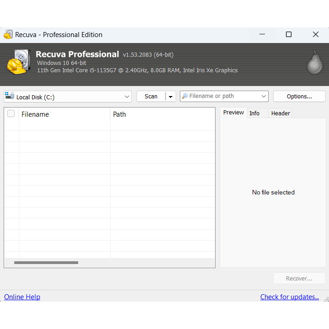
Task: Open the Local Disk (C:) drive dropdown
Action: [x=127, y=97]
